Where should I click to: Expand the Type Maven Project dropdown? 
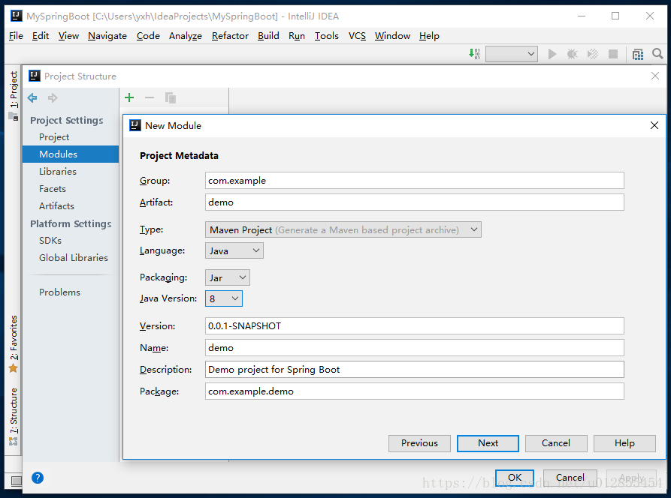(343, 229)
